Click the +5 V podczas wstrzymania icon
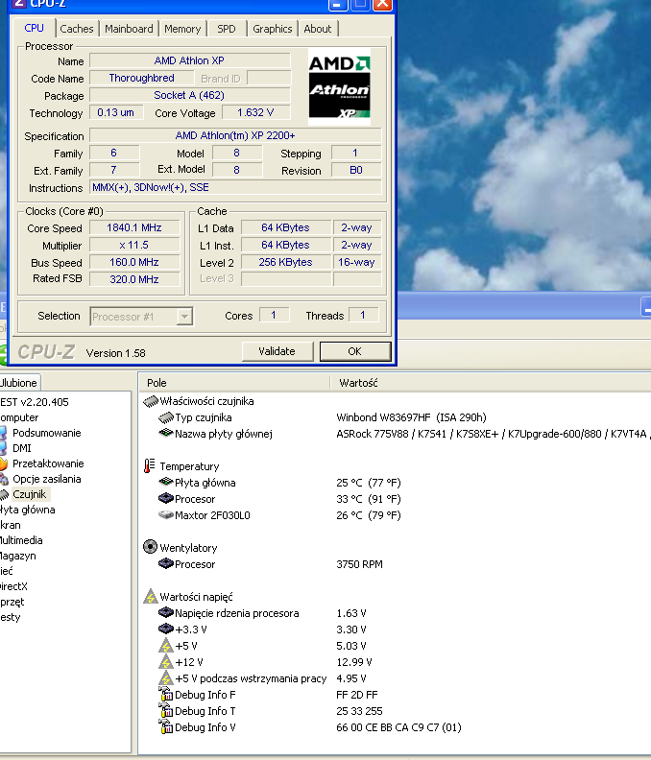 tap(166, 678)
